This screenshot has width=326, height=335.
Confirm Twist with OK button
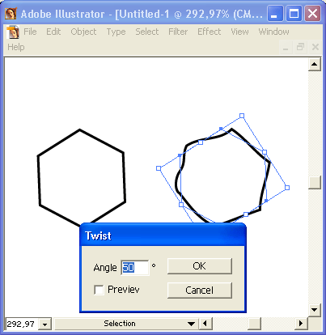point(200,266)
